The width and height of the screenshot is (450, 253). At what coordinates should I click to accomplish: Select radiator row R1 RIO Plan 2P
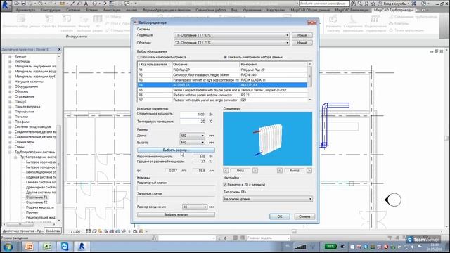[x=222, y=70]
